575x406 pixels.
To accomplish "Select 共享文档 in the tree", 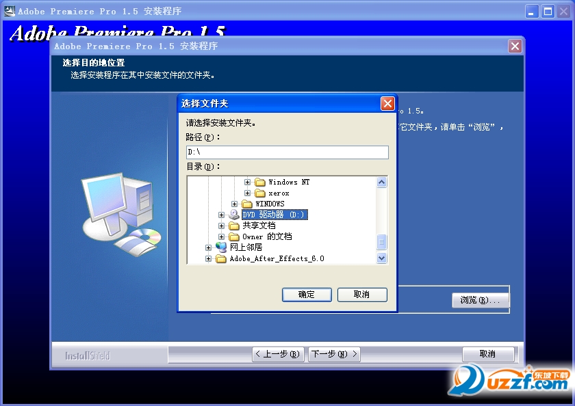I will (259, 226).
